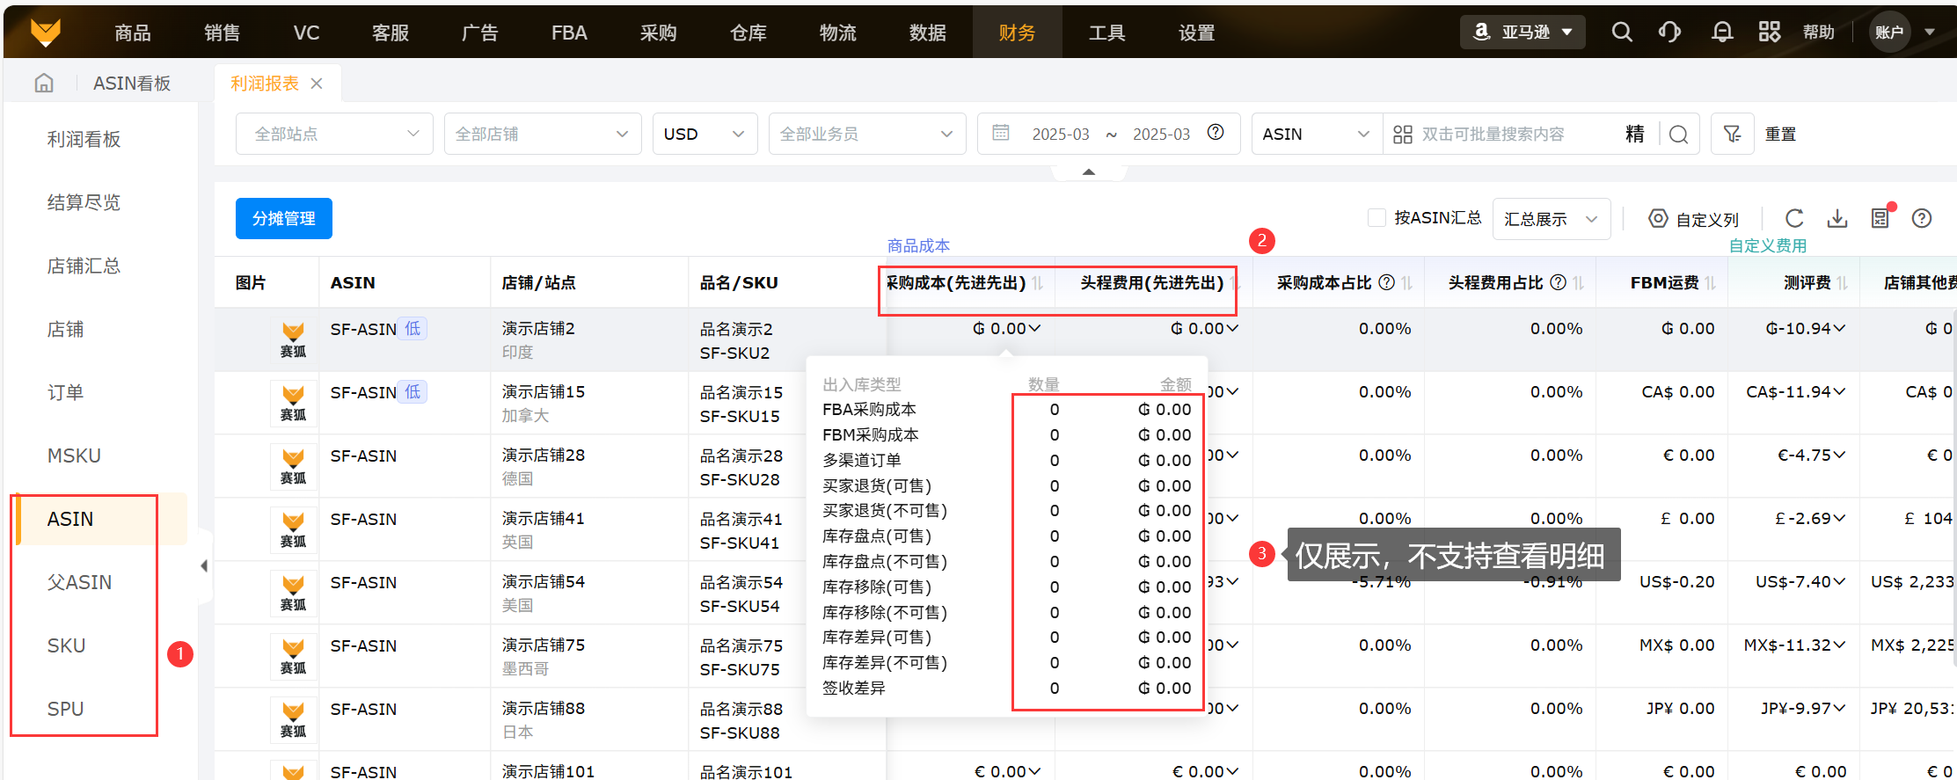The height and width of the screenshot is (780, 1957).
Task: Click the search magnifier icon in top bar
Action: 1621,33
